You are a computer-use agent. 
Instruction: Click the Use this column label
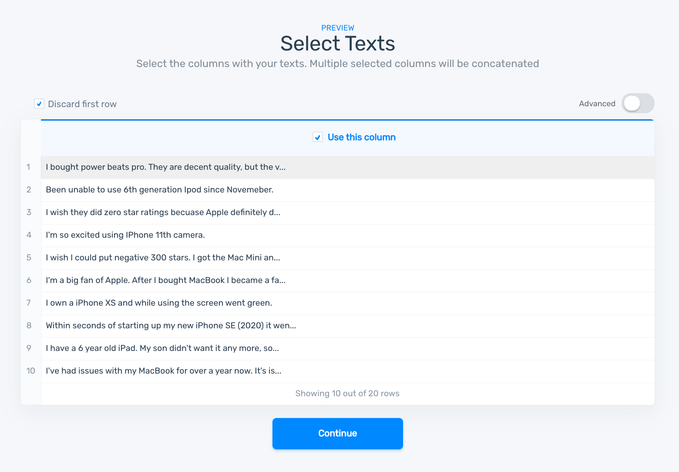(x=361, y=137)
